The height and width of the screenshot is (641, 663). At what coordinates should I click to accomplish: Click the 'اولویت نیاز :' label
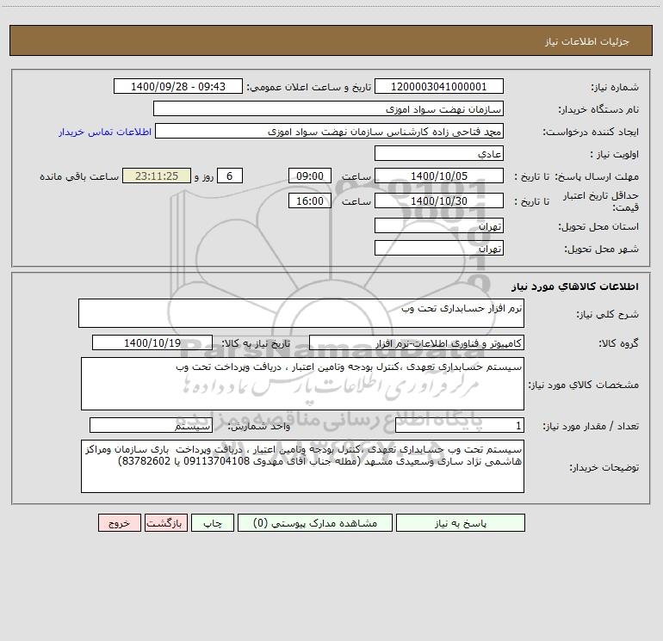[x=615, y=154]
